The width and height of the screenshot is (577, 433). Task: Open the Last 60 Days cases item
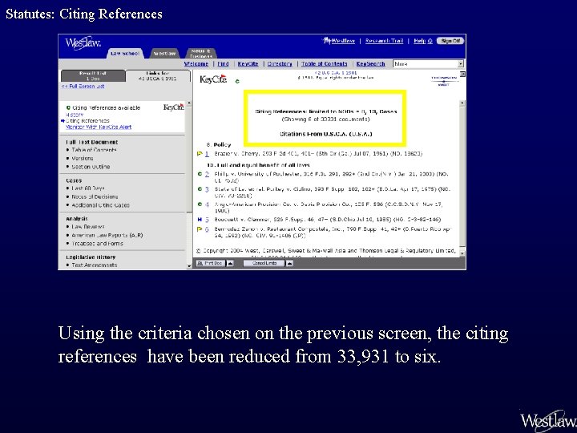click(x=88, y=188)
